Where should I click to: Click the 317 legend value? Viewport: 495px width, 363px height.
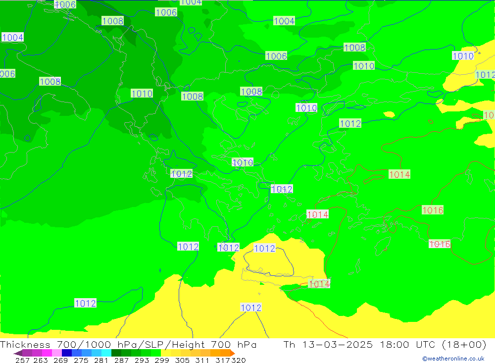223,360
